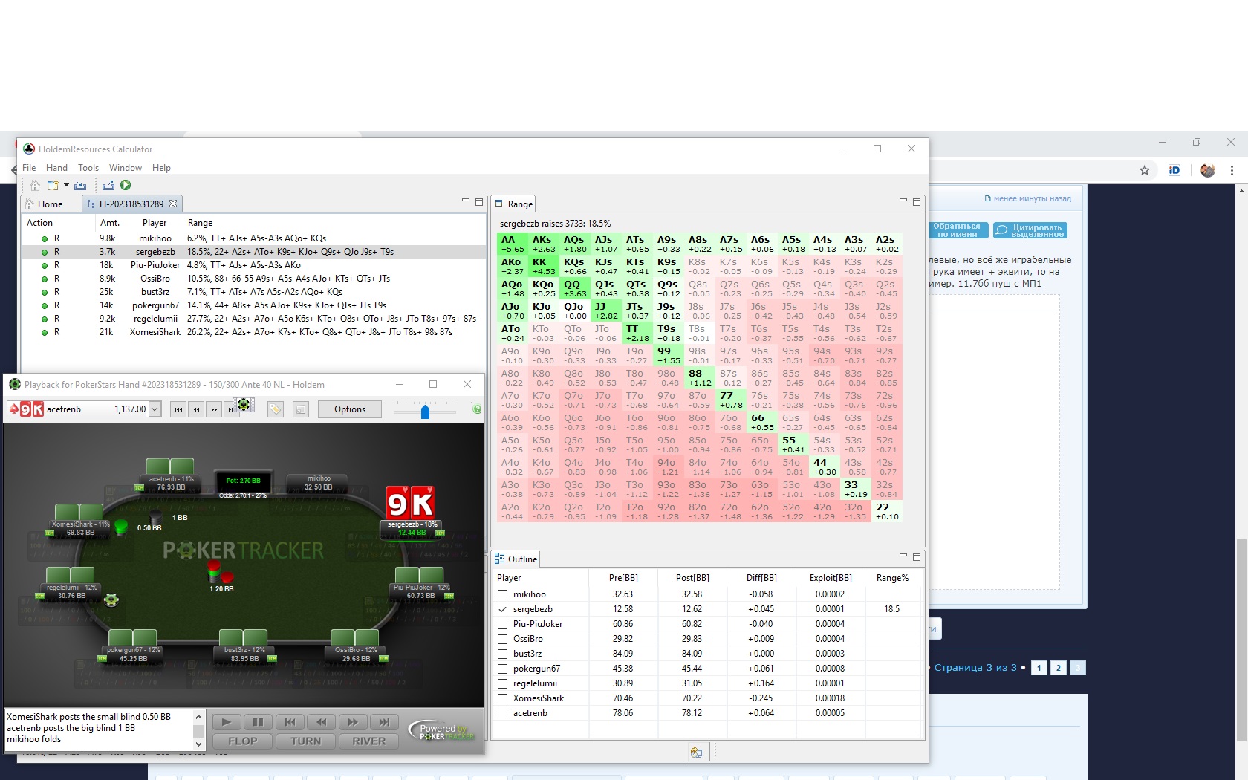Minimize the hand tree panel

pyautogui.click(x=466, y=201)
